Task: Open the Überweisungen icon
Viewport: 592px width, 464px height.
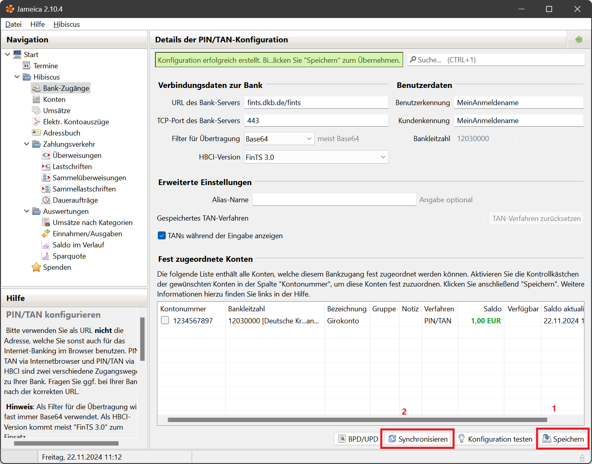Action: pos(46,155)
